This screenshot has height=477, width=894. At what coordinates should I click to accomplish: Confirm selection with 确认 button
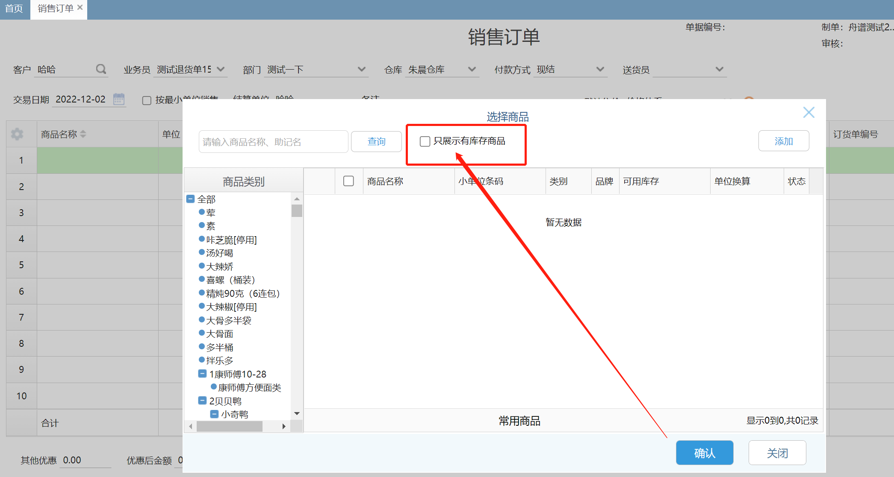click(705, 453)
